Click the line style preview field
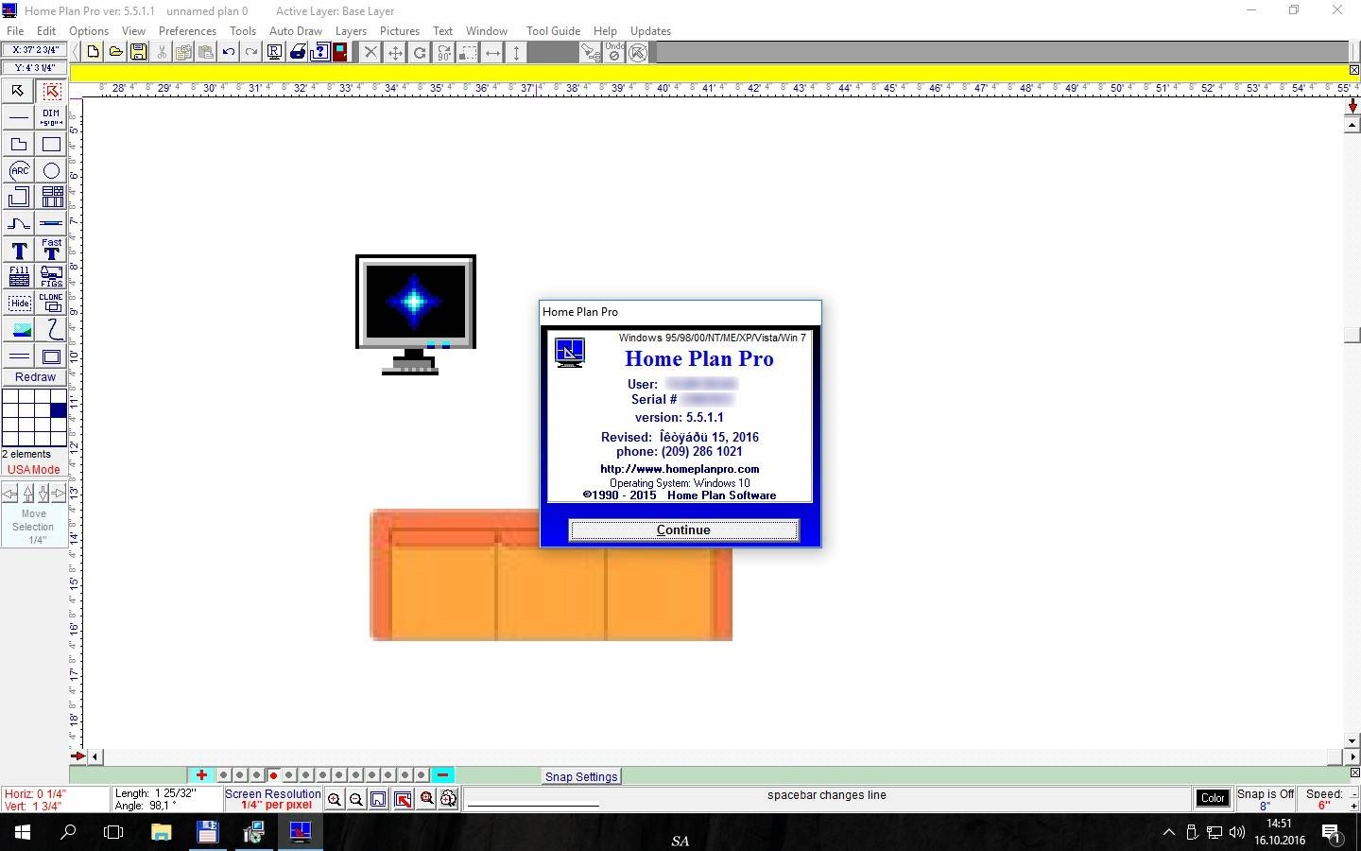The width and height of the screenshot is (1361, 851). pos(825,799)
